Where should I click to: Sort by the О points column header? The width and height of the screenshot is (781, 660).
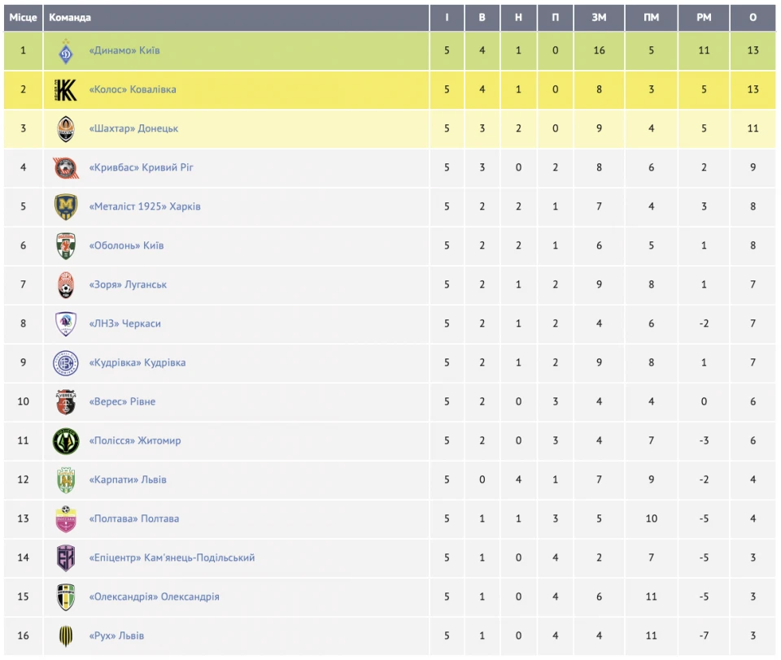click(x=753, y=17)
